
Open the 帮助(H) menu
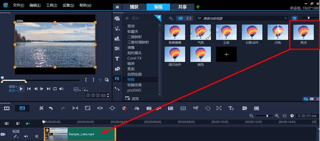pos(85,5)
